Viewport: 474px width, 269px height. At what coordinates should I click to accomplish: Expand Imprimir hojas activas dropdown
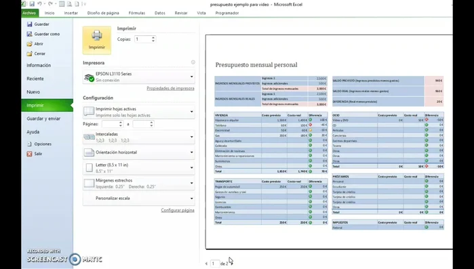tap(192, 112)
